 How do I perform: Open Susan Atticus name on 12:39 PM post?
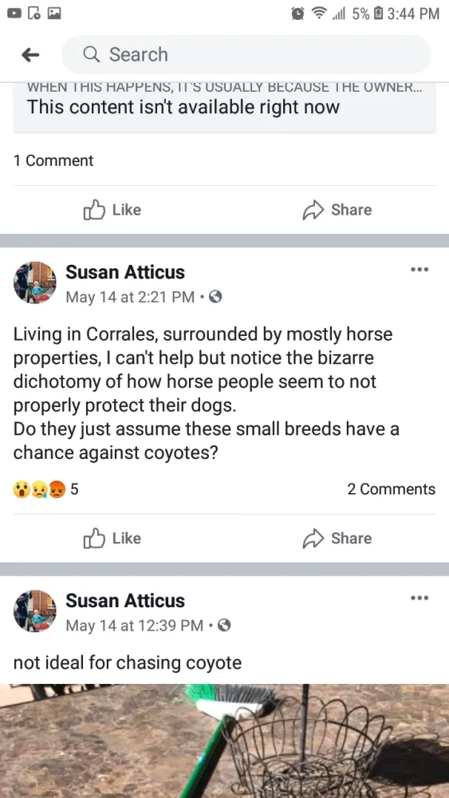tap(125, 601)
